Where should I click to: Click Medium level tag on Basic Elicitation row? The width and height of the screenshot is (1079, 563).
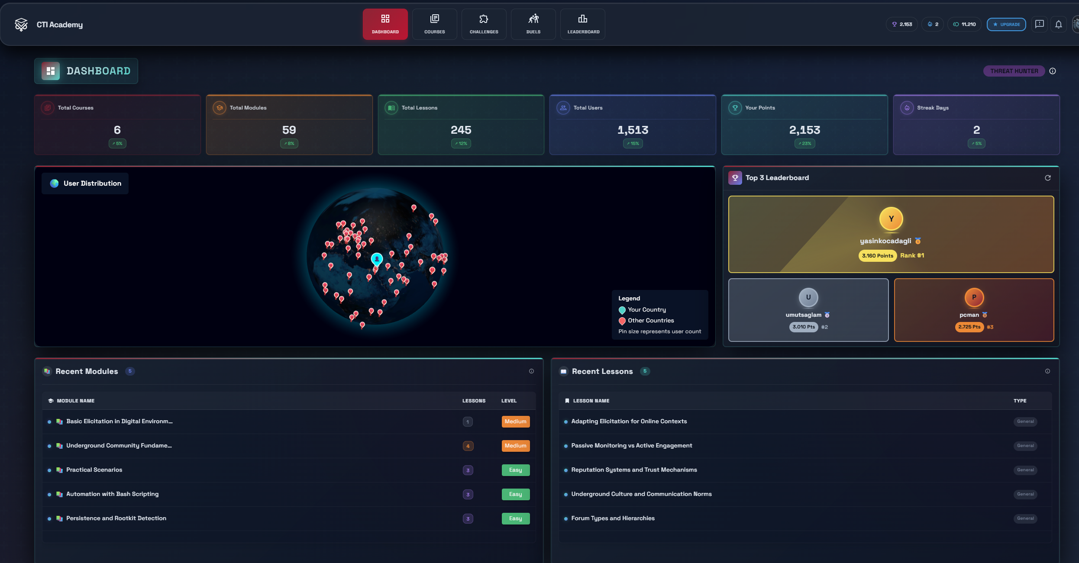[516, 421]
